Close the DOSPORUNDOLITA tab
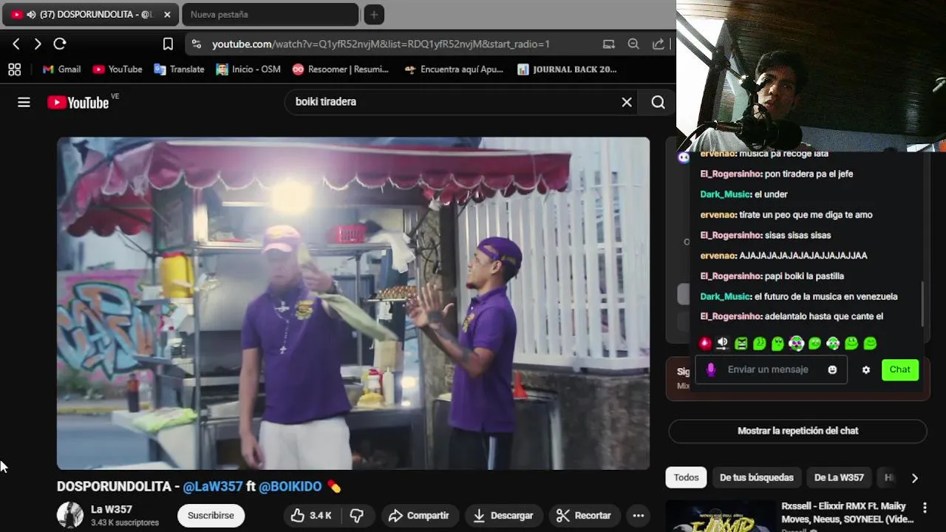 coord(167,15)
